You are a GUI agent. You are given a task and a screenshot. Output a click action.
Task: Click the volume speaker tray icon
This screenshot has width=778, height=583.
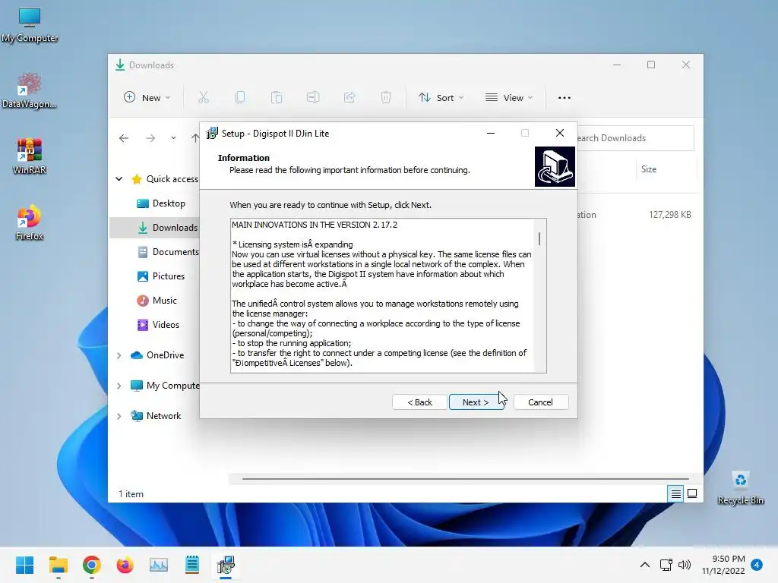[x=685, y=565]
